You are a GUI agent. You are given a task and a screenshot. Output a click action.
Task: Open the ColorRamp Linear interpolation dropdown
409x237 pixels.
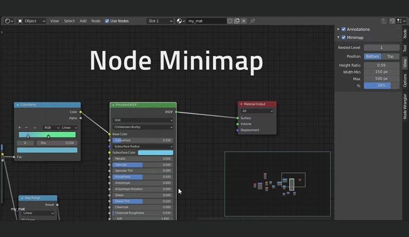coord(69,128)
